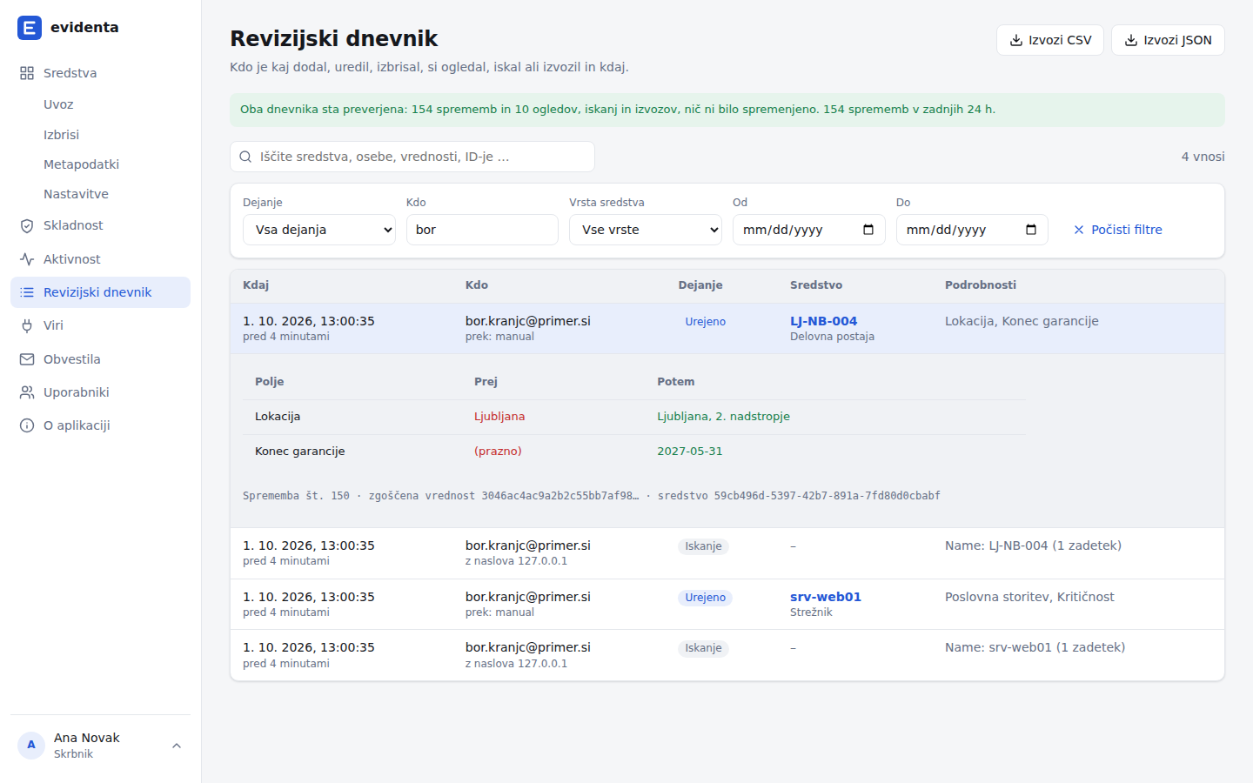1253x783 pixels.
Task: Open the Do date calendar picker
Action: 1031,230
